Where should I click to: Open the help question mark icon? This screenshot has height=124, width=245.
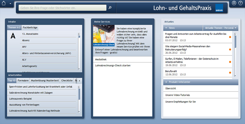(x=240, y=3)
